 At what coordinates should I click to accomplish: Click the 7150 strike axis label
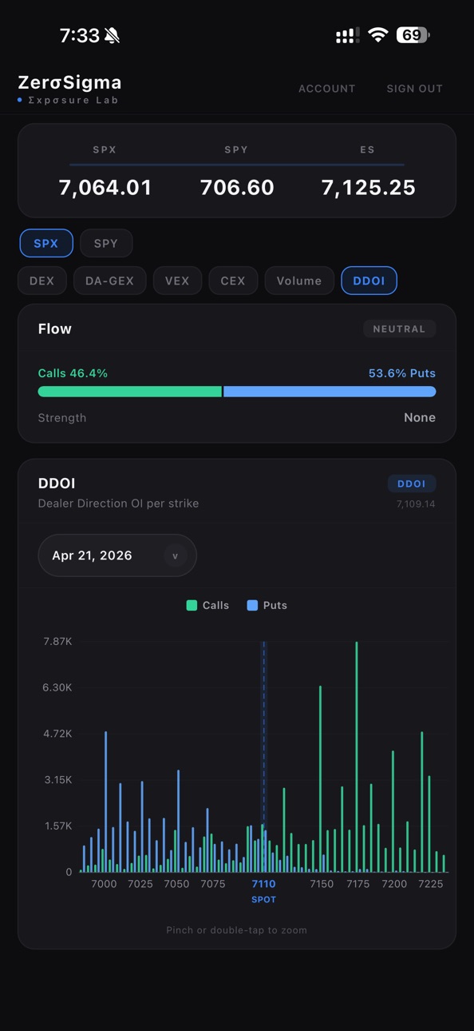coord(322,883)
